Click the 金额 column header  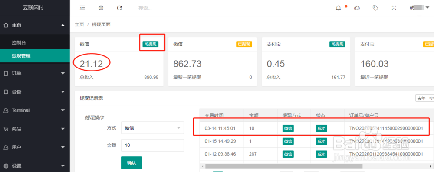(254, 115)
